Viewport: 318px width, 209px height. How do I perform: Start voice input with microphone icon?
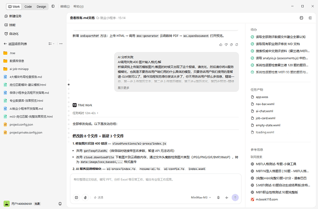point(218,197)
